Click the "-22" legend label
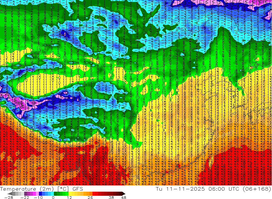Screen dimensions: 272x199 (x=25, y=198)
